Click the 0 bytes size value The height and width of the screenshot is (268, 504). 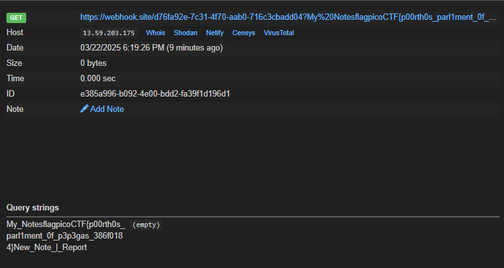pyautogui.click(x=93, y=63)
